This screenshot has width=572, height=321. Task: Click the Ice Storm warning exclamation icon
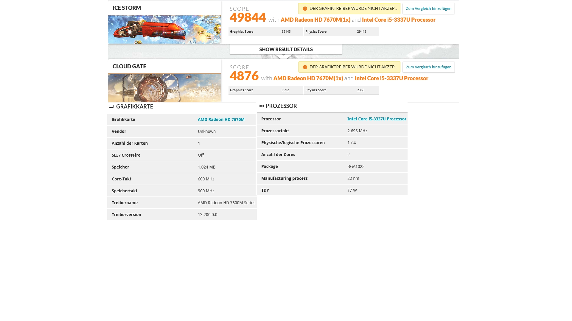click(305, 9)
